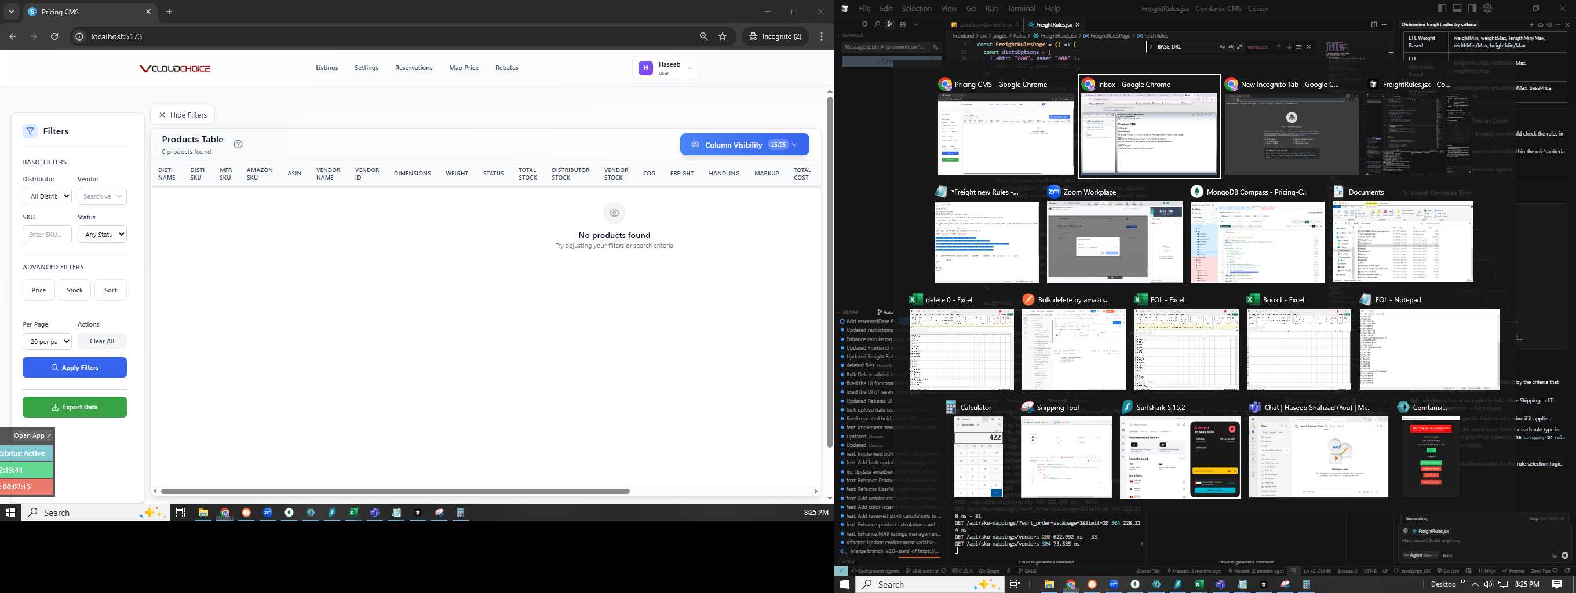Viewport: 1576px width, 593px height.
Task: Toggle Use Regular Expression in find widget
Action: click(x=1239, y=47)
